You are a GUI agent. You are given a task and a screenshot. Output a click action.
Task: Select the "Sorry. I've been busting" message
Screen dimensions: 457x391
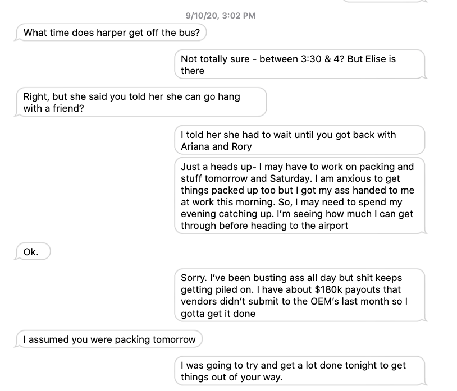[299, 296]
